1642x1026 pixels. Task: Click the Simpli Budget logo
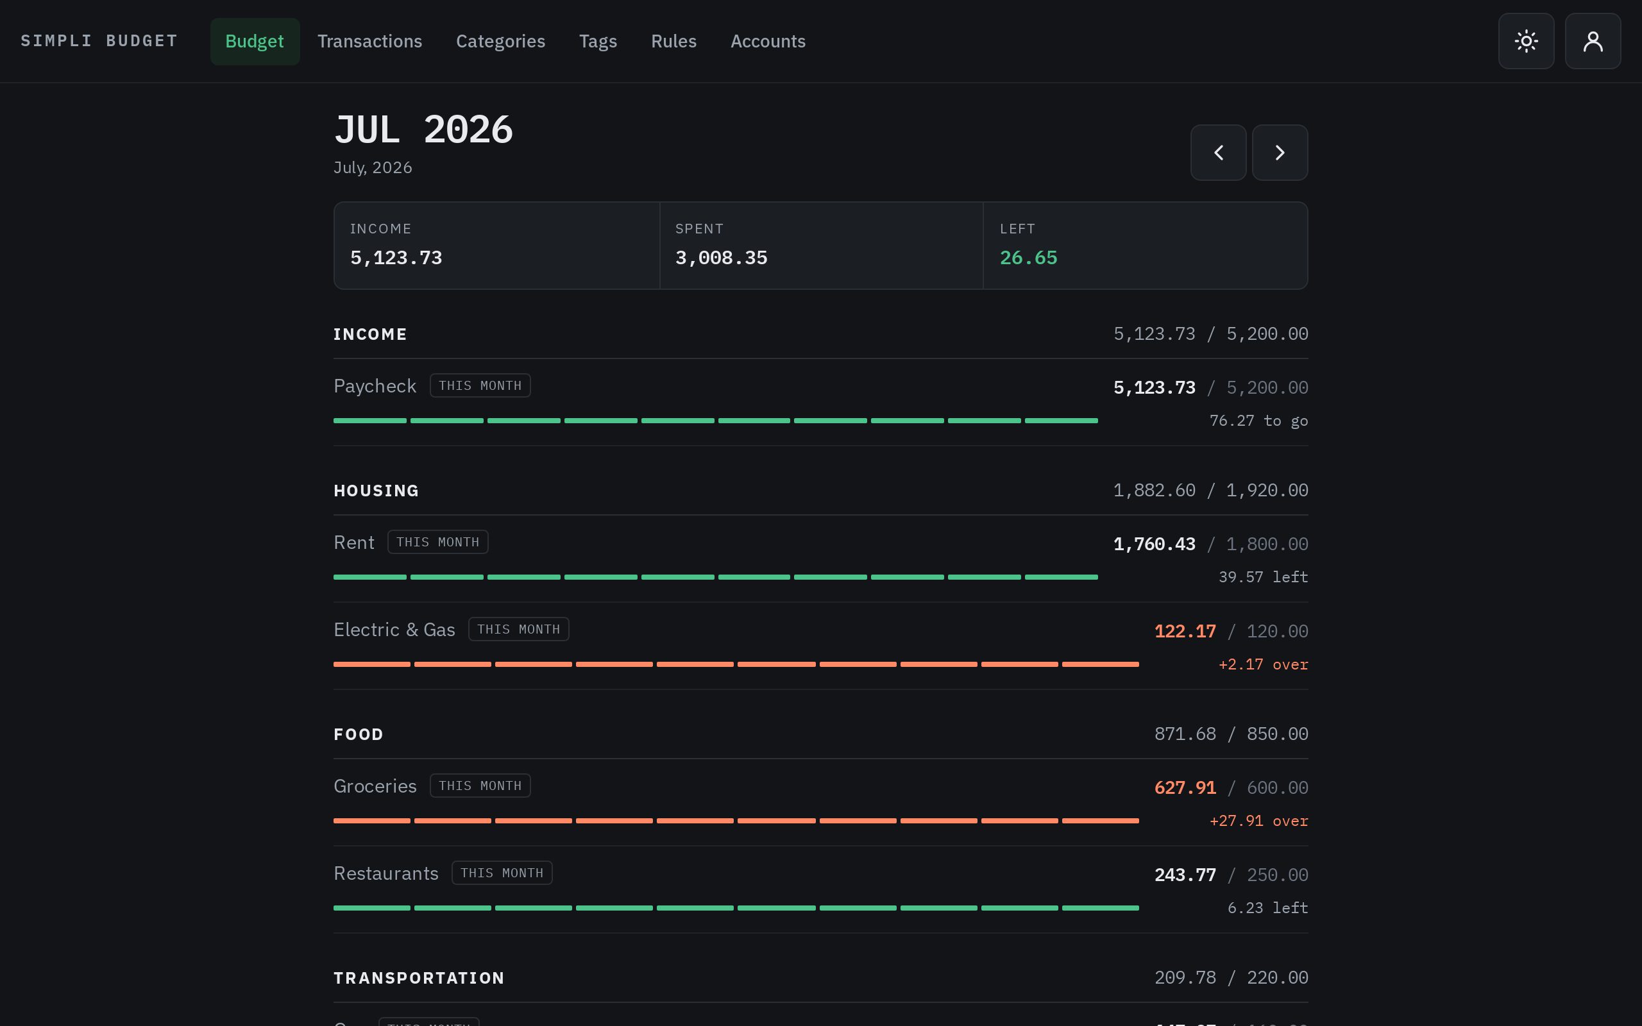click(99, 40)
